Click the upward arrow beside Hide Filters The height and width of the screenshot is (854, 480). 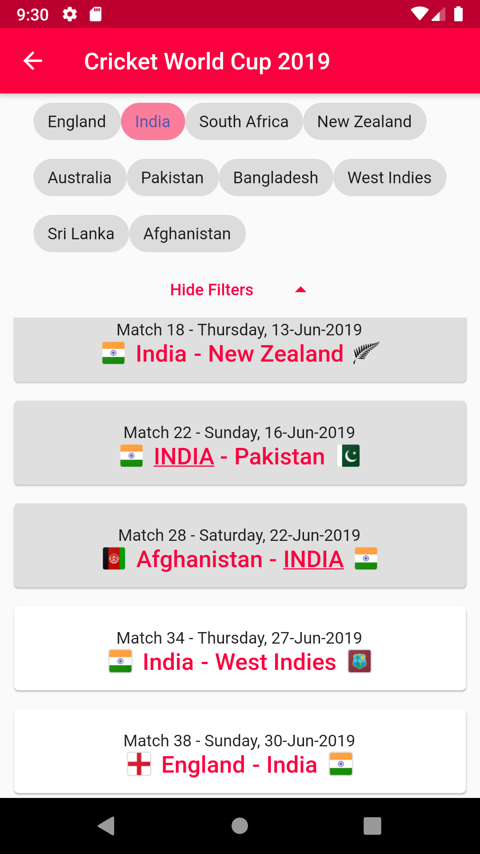pos(300,290)
